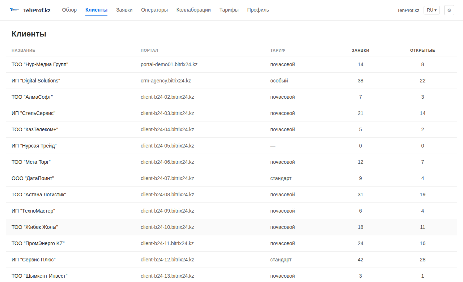Click the TehProf.kz account name at right
Image resolution: width=463 pixels, height=282 pixels.
click(408, 10)
